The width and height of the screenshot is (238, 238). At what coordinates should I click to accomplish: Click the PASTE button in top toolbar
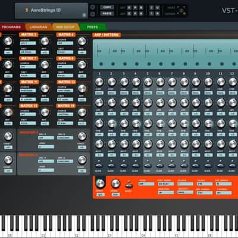(107, 14)
